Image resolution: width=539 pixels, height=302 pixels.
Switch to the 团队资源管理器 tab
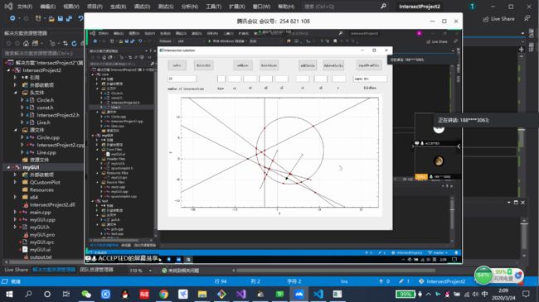[96, 270]
